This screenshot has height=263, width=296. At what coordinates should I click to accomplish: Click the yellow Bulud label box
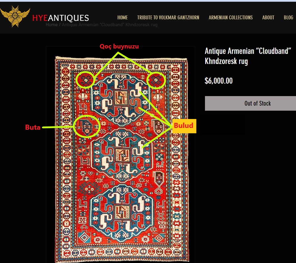(184, 126)
